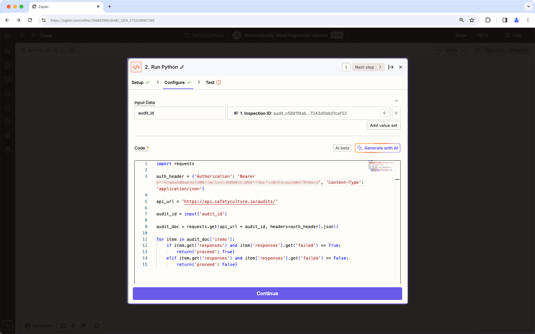This screenshot has height=334, width=535.
Task: Collapse the Input Data section
Action: [396, 101]
